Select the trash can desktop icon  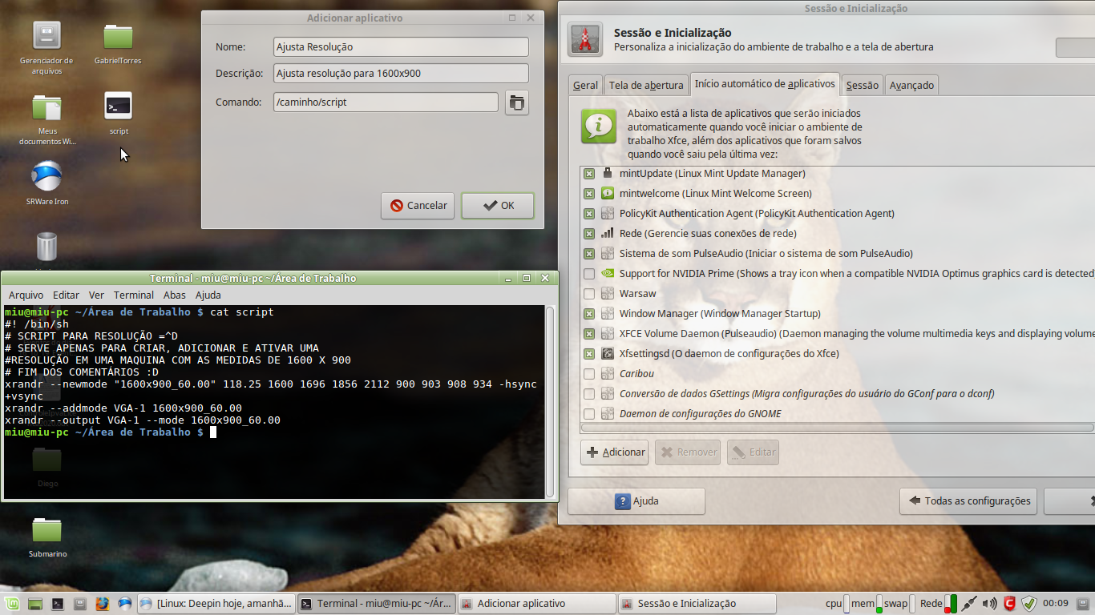[46, 246]
